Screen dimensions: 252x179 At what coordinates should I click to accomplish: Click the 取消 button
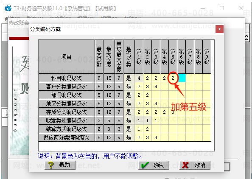[x=195, y=165]
